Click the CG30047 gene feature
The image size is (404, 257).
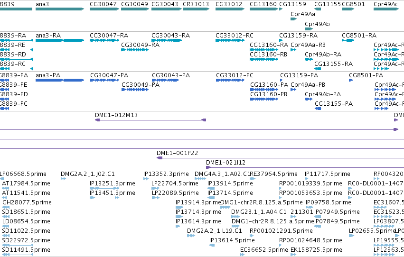[x=104, y=9]
